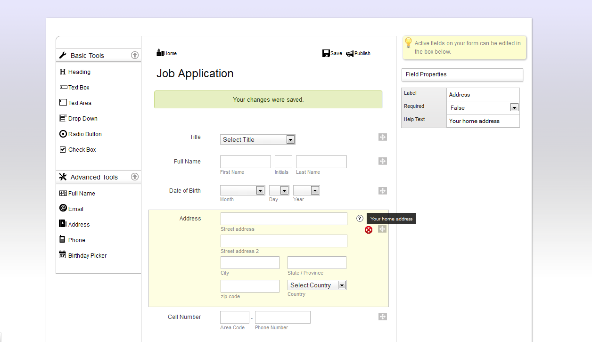Click the Phone Number input field
592x342 pixels.
click(x=283, y=317)
